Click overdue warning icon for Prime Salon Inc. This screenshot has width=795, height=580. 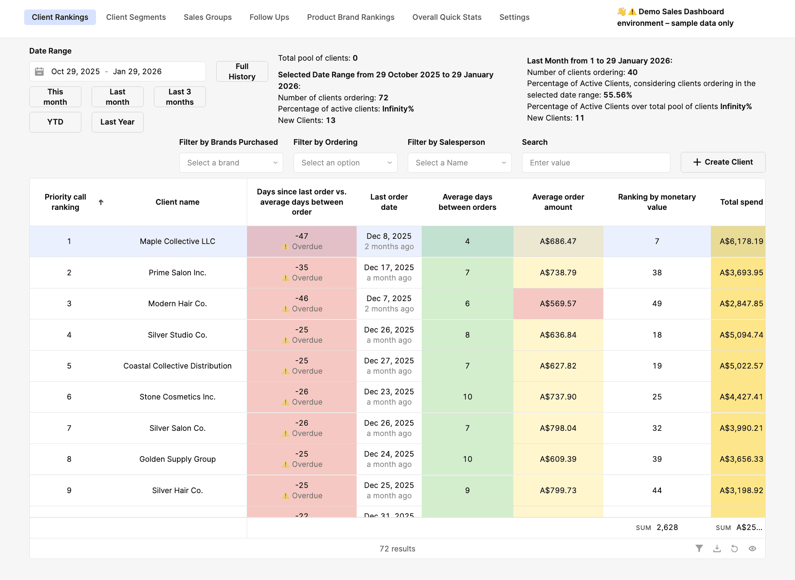285,278
